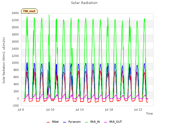The image size is (169, 127).
Task: Click the 400 y-axis tick label
Action: [x=16, y=84]
